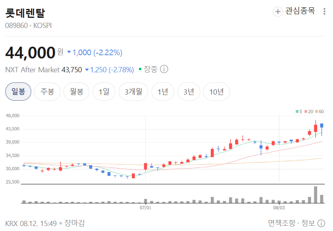
Task: Click the 34,500 price axis label
Action: [13, 155]
